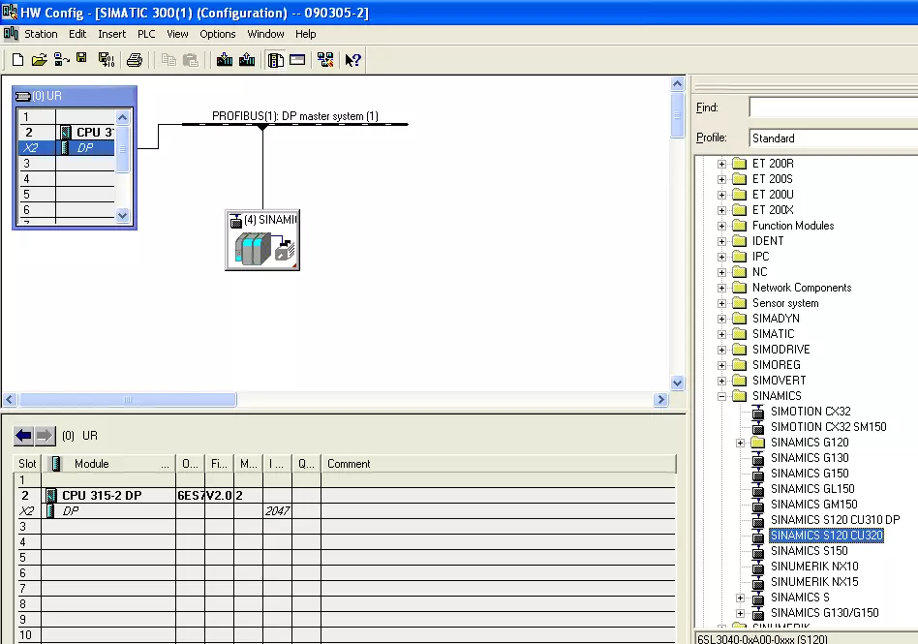Click the PROFIBUS(1) DP master system line
The image size is (918, 644).
(x=295, y=124)
